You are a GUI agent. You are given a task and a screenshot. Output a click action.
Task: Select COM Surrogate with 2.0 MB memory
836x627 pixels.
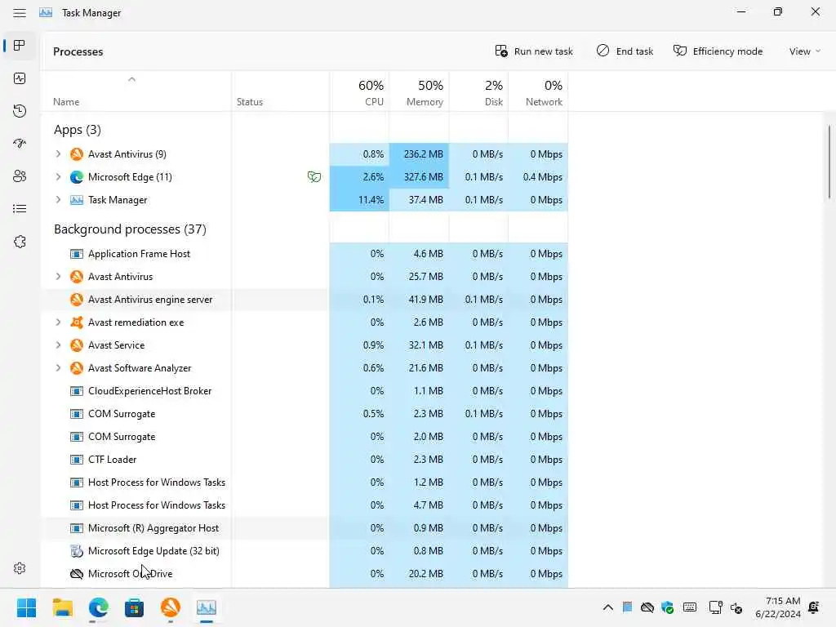pyautogui.click(x=305, y=437)
